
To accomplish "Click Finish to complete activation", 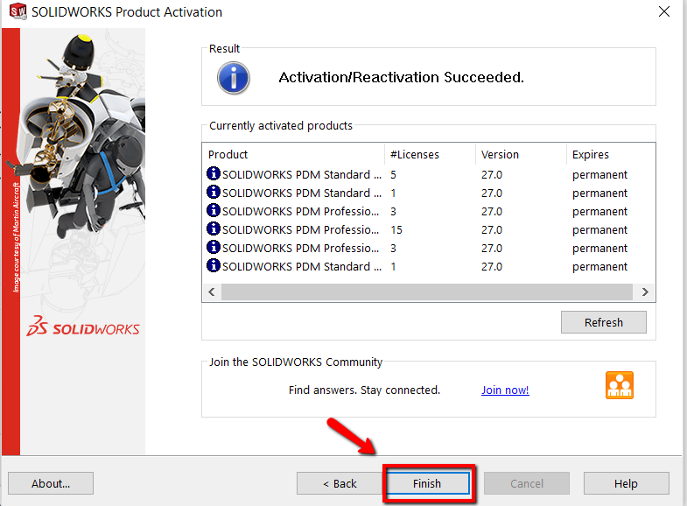I will (427, 483).
